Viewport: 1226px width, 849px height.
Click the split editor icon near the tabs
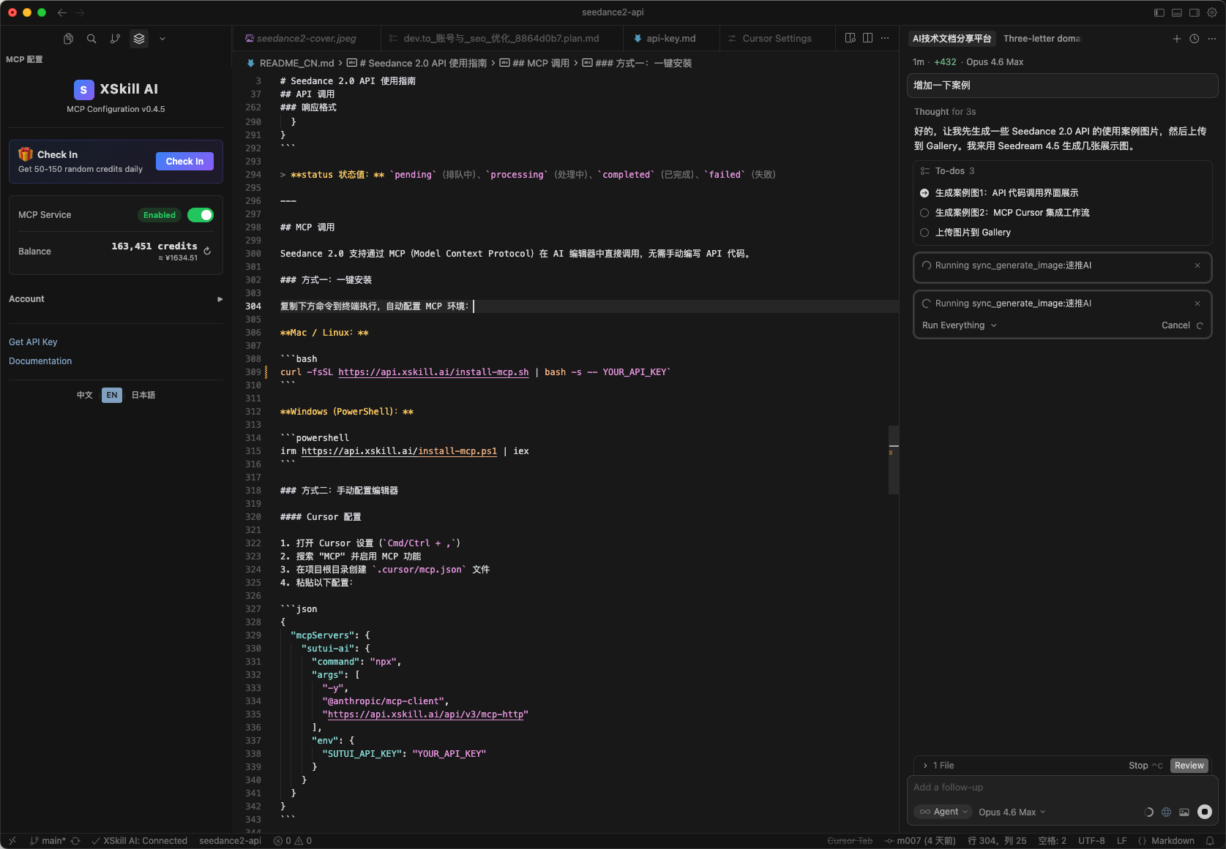coord(867,37)
